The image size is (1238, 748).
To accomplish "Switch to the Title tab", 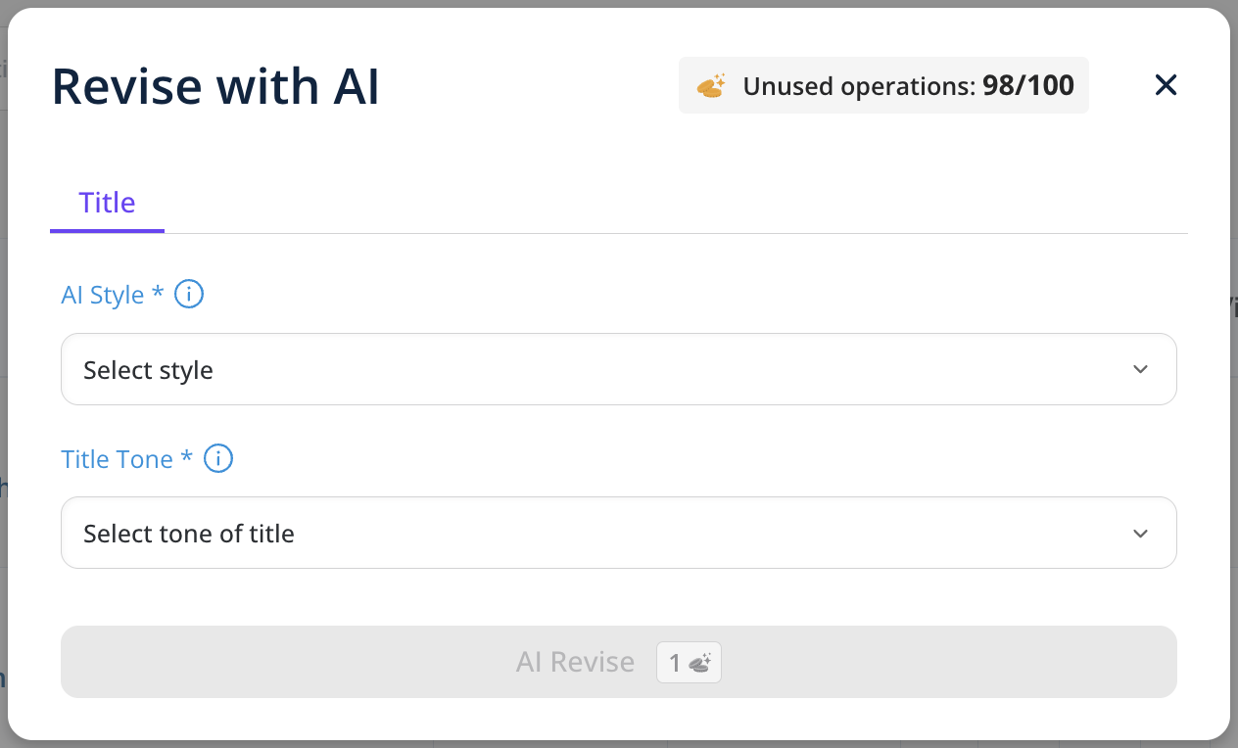I will pos(107,203).
